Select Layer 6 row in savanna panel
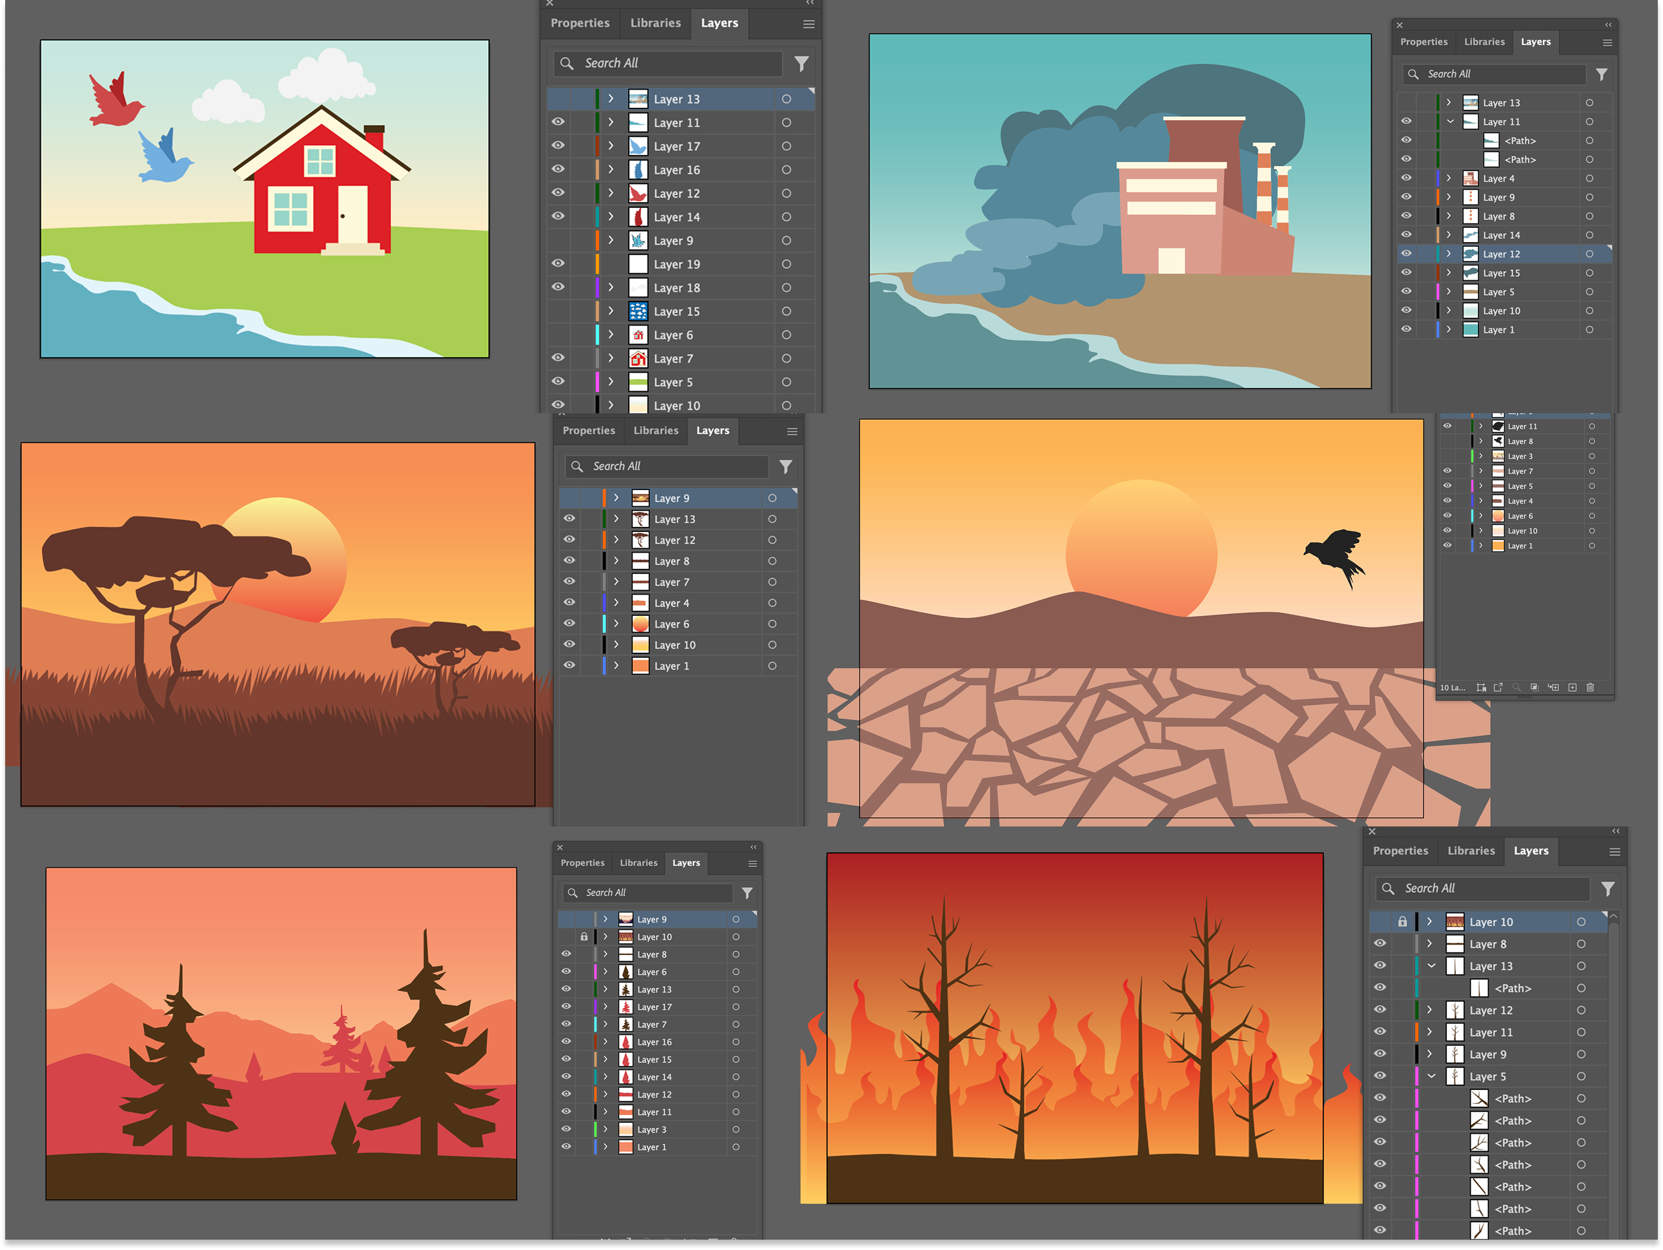Image resolution: width=1663 pixels, height=1250 pixels. click(x=671, y=624)
